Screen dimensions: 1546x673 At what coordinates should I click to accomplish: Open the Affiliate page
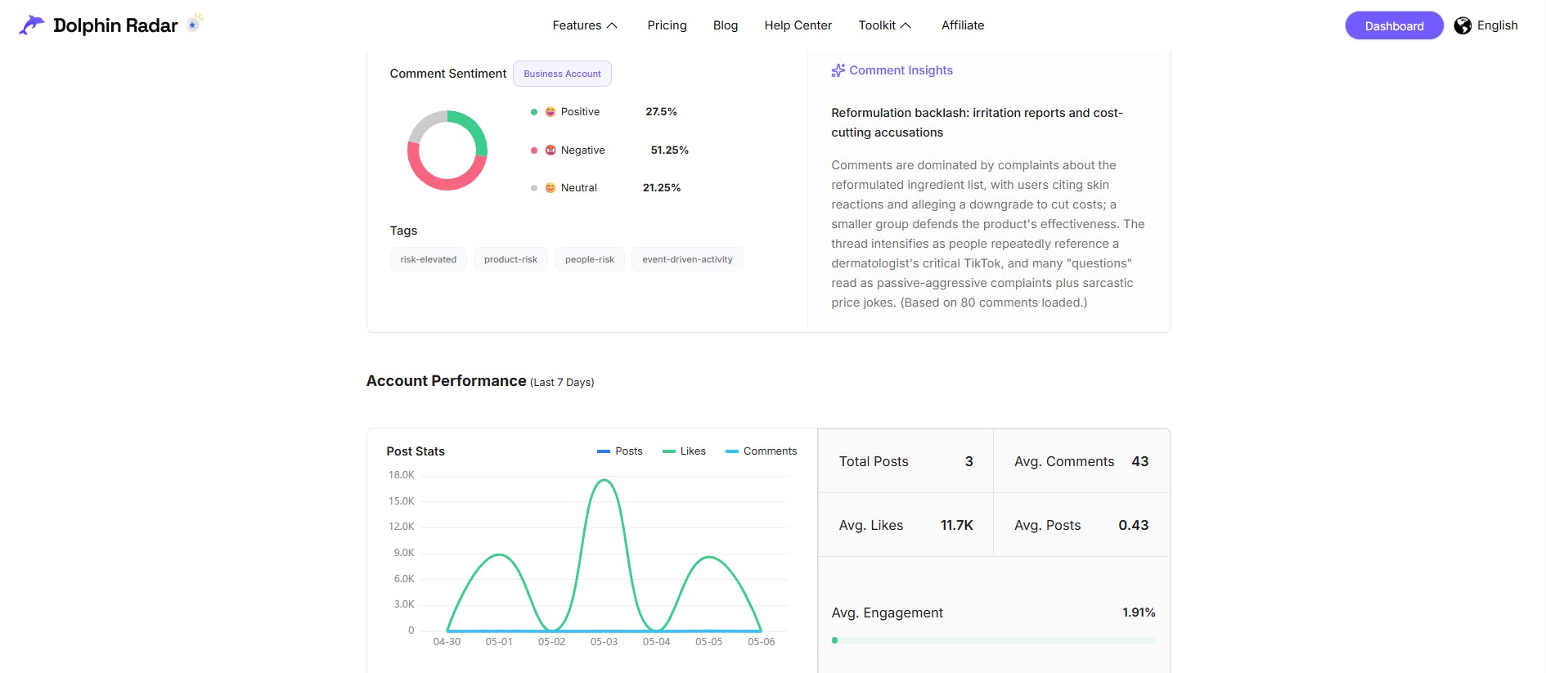tap(963, 25)
